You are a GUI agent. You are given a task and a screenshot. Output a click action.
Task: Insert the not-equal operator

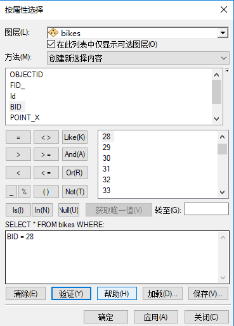pos(46,137)
